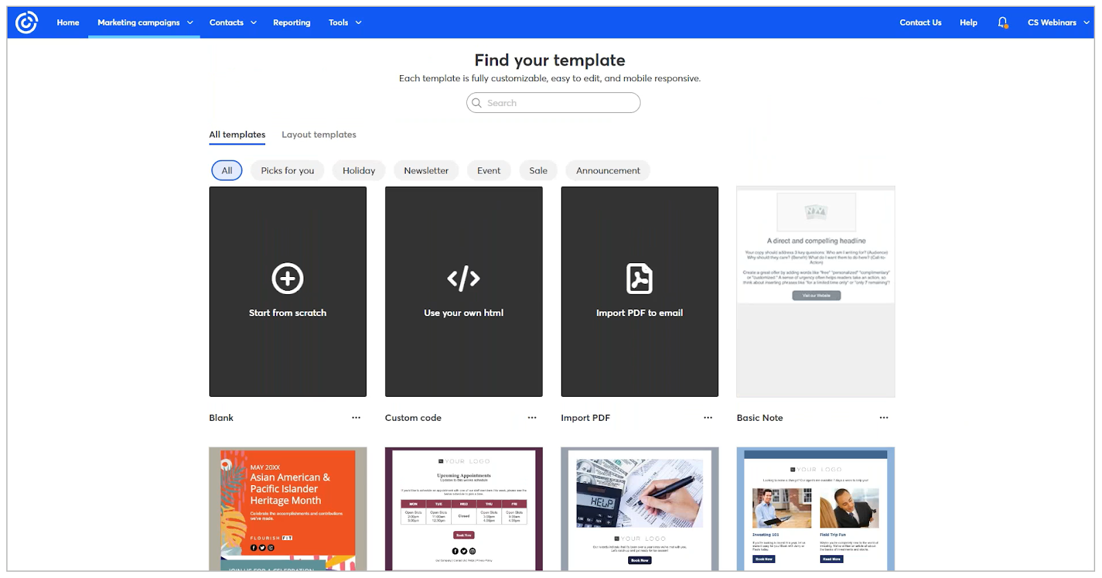1102x578 pixels.
Task: Click into the template Search field
Action: click(x=553, y=103)
